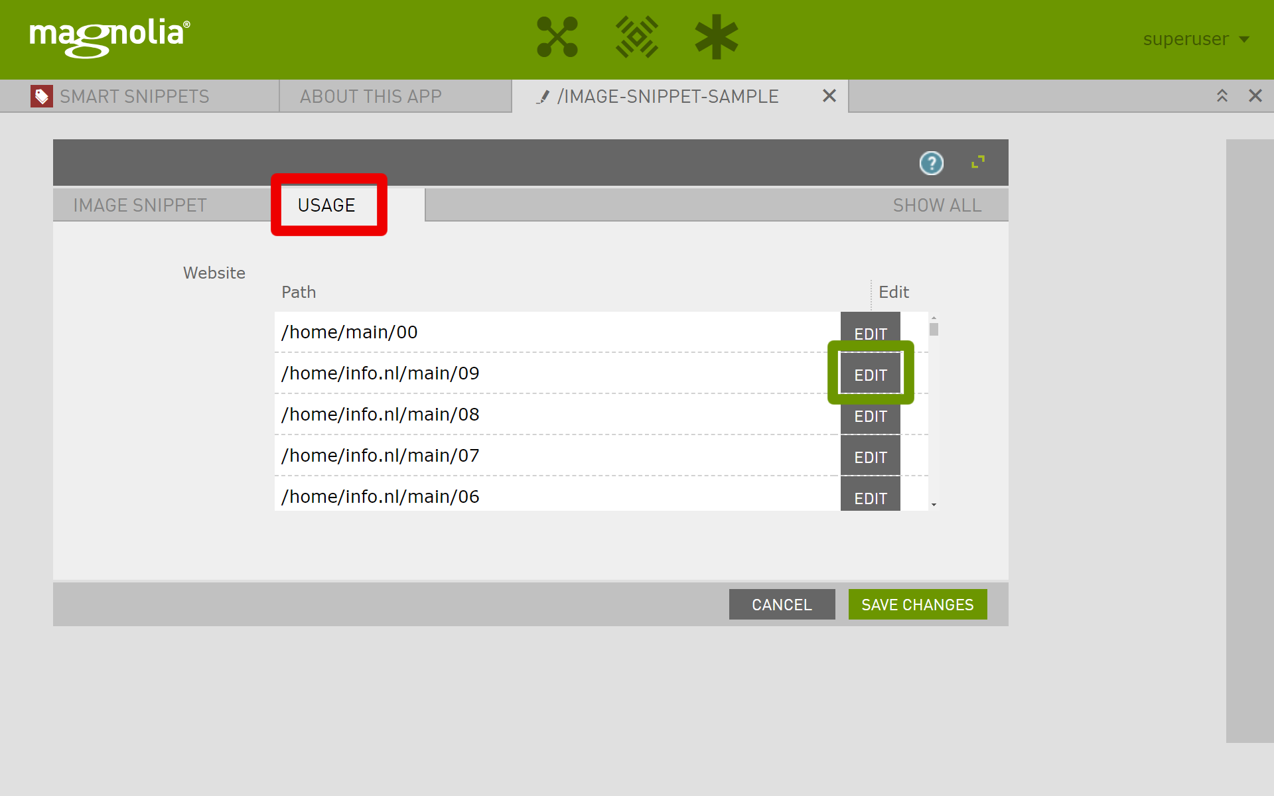1274x796 pixels.
Task: Click the collapse tabs arrow icon
Action: (1222, 94)
